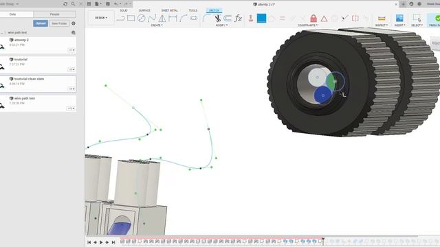The image size is (440, 247).
Task: Switch to the Sheet Metal tab
Action: point(170,10)
